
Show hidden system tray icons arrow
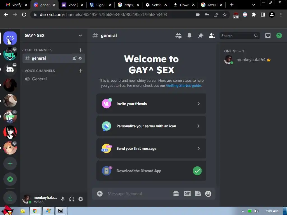243,211
